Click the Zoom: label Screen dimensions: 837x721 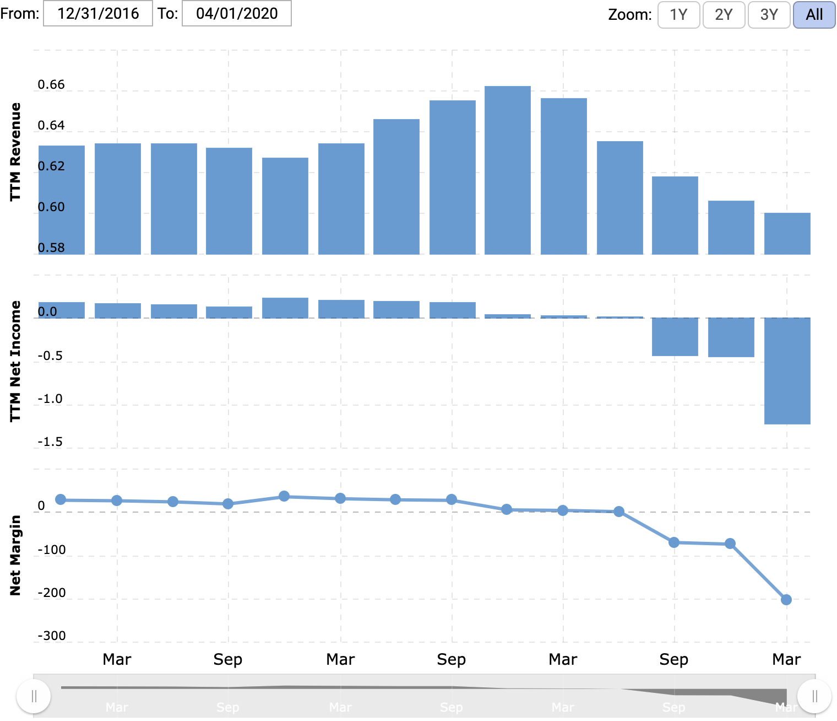click(x=630, y=15)
